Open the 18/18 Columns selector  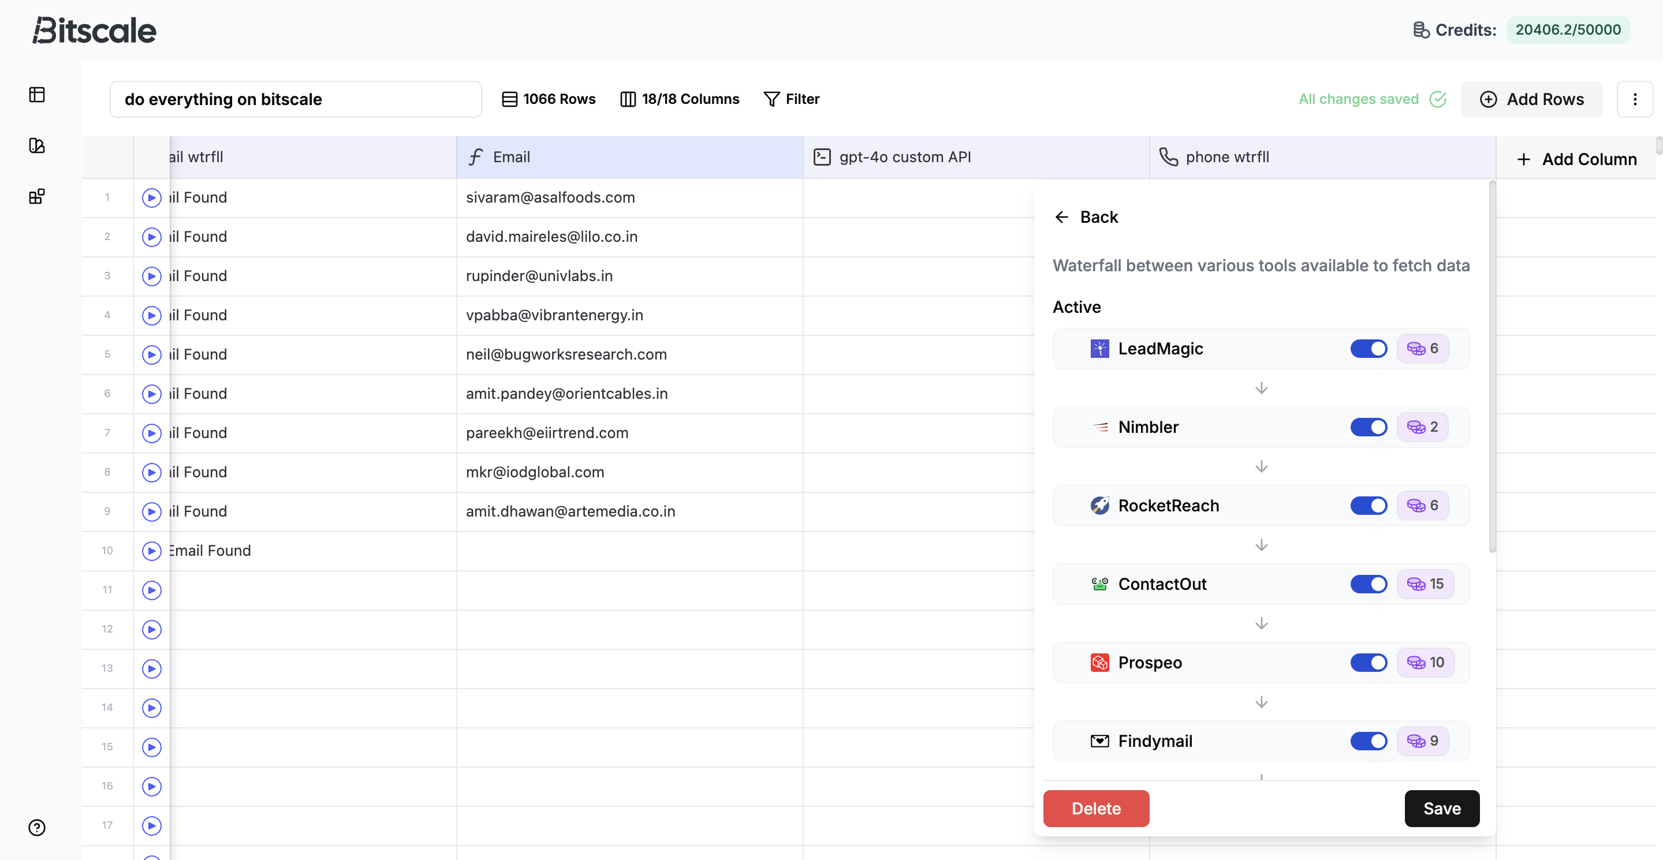[x=680, y=99]
